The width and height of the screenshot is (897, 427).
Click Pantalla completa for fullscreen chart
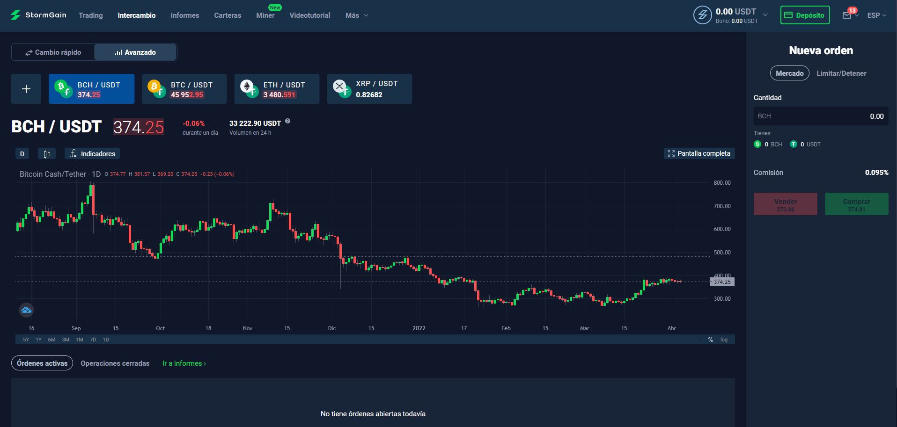tap(699, 153)
